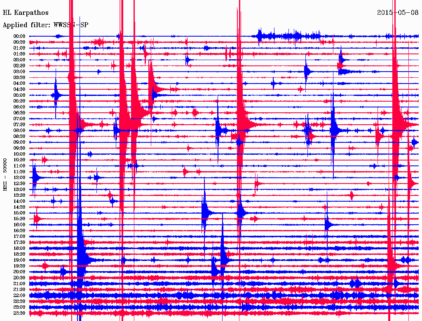Select the 00:00 time label
The image size is (422, 321).
click(19, 36)
